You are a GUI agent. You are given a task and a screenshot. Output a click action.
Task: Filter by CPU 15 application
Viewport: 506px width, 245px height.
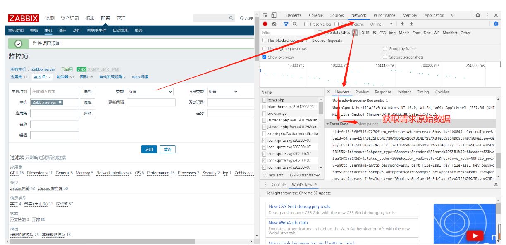coord(17,173)
